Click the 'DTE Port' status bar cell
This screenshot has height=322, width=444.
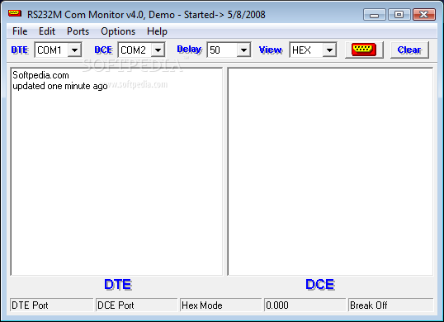point(51,305)
